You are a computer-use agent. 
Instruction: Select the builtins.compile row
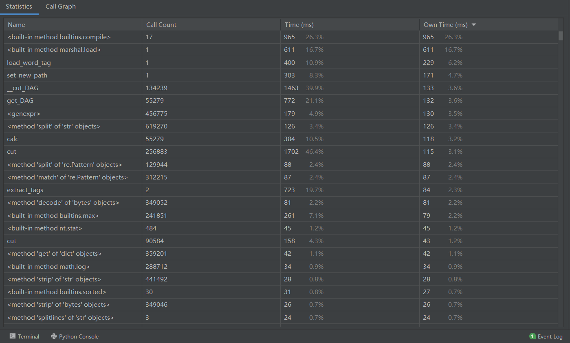click(59, 37)
